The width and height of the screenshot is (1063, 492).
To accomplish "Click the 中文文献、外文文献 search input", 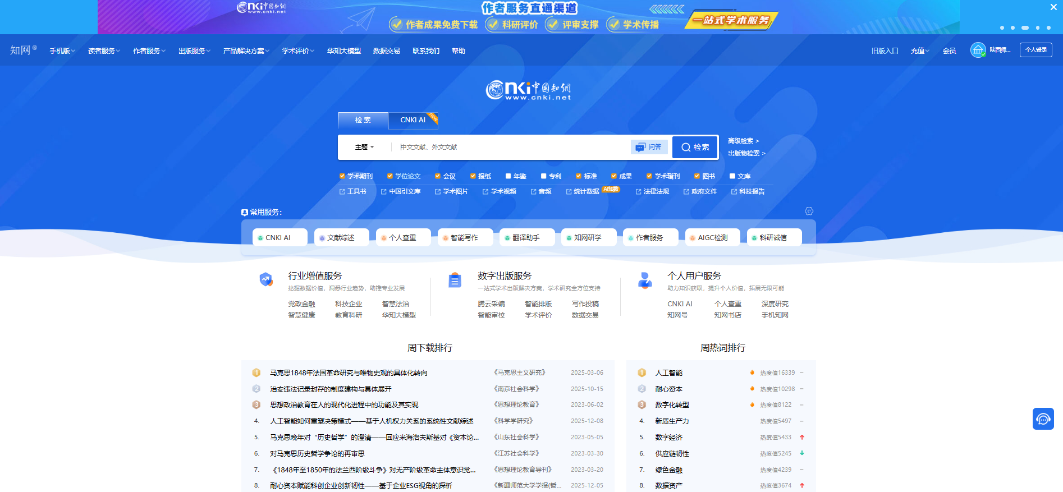I will pyautogui.click(x=511, y=147).
